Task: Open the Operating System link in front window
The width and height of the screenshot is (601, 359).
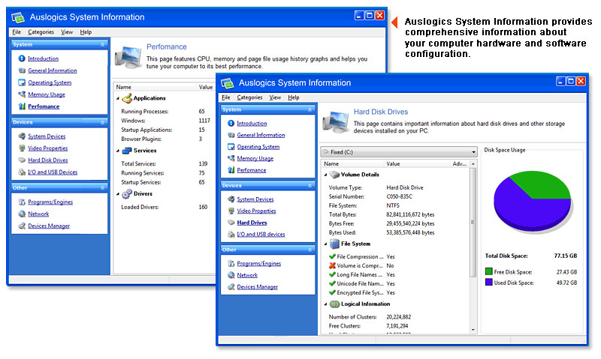Action: [x=258, y=147]
